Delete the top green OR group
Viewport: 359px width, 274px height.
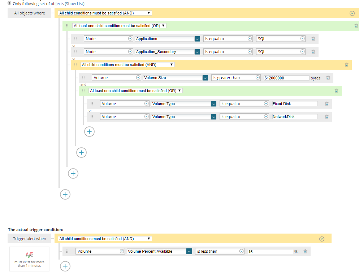click(x=356, y=26)
